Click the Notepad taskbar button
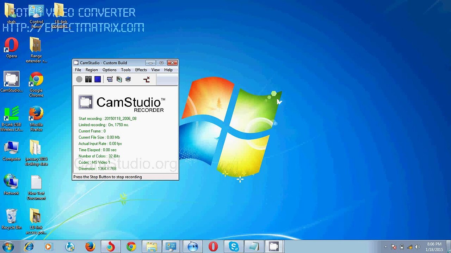The width and height of the screenshot is (451, 253). (x=254, y=247)
